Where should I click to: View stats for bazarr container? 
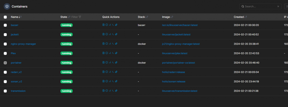[x=110, y=25]
